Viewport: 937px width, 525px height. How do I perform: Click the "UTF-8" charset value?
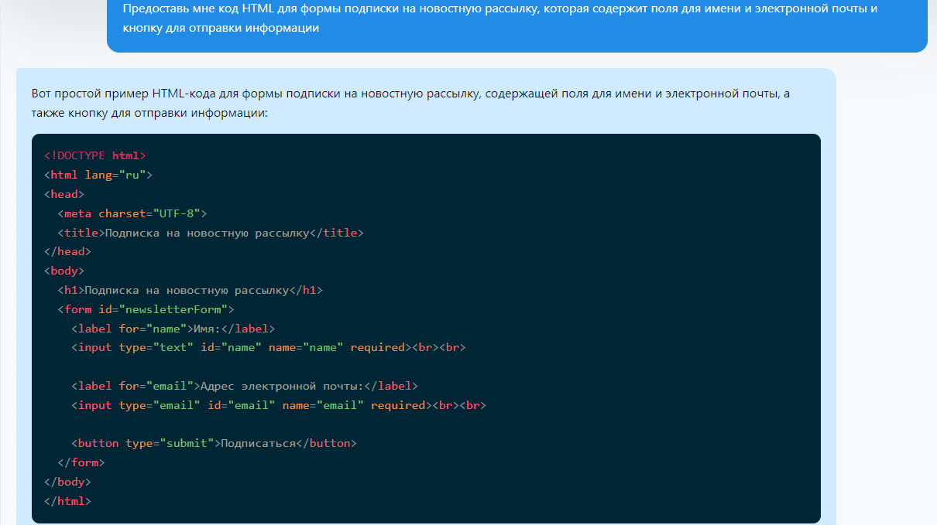(x=176, y=213)
